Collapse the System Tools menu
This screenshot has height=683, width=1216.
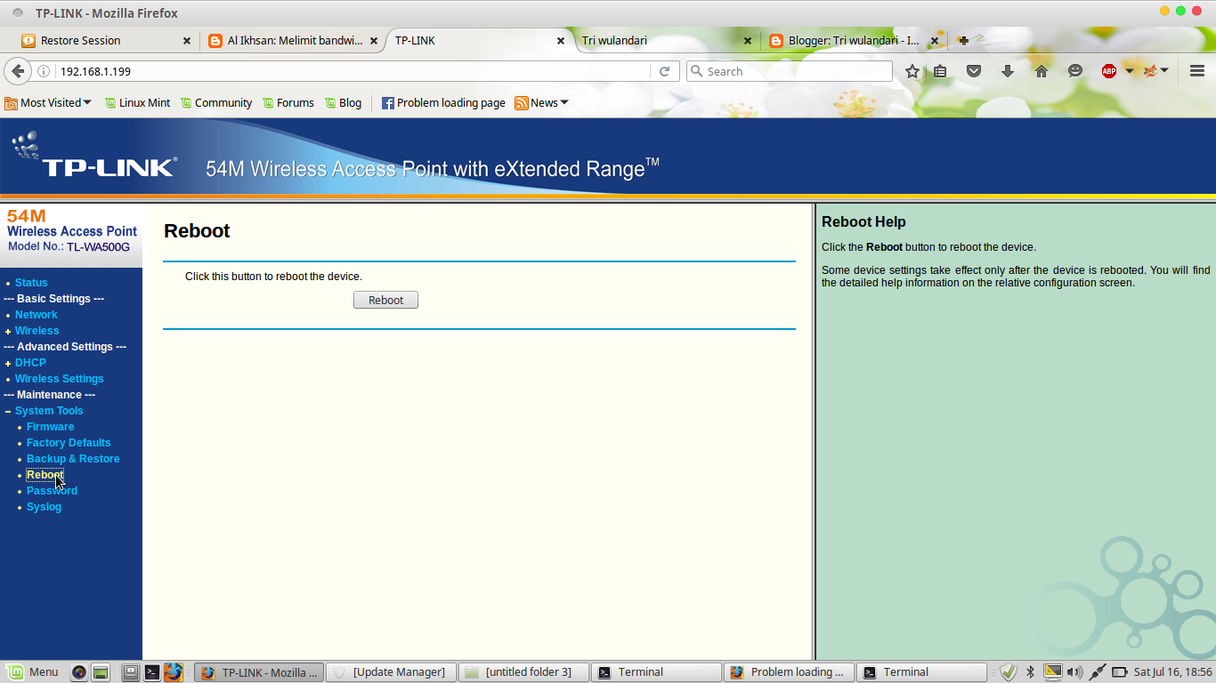tap(49, 411)
